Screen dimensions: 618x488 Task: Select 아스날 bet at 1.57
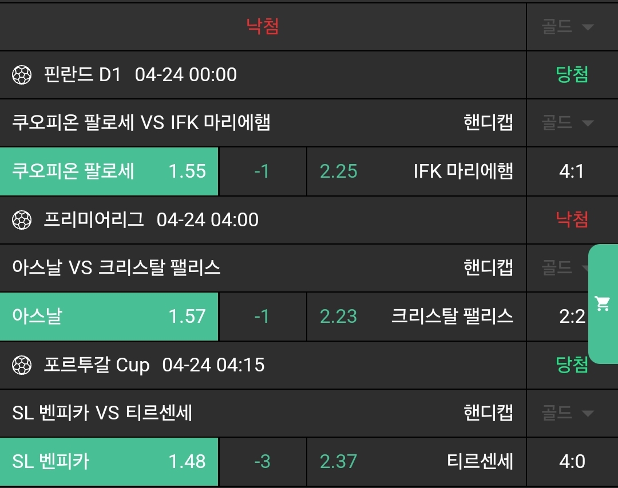tap(109, 317)
